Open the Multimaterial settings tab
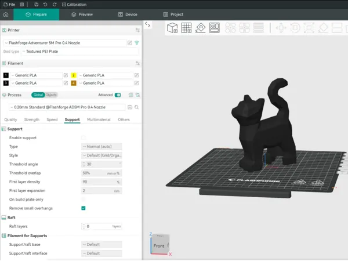Viewport: 348px width, 261px height. pyautogui.click(x=99, y=119)
